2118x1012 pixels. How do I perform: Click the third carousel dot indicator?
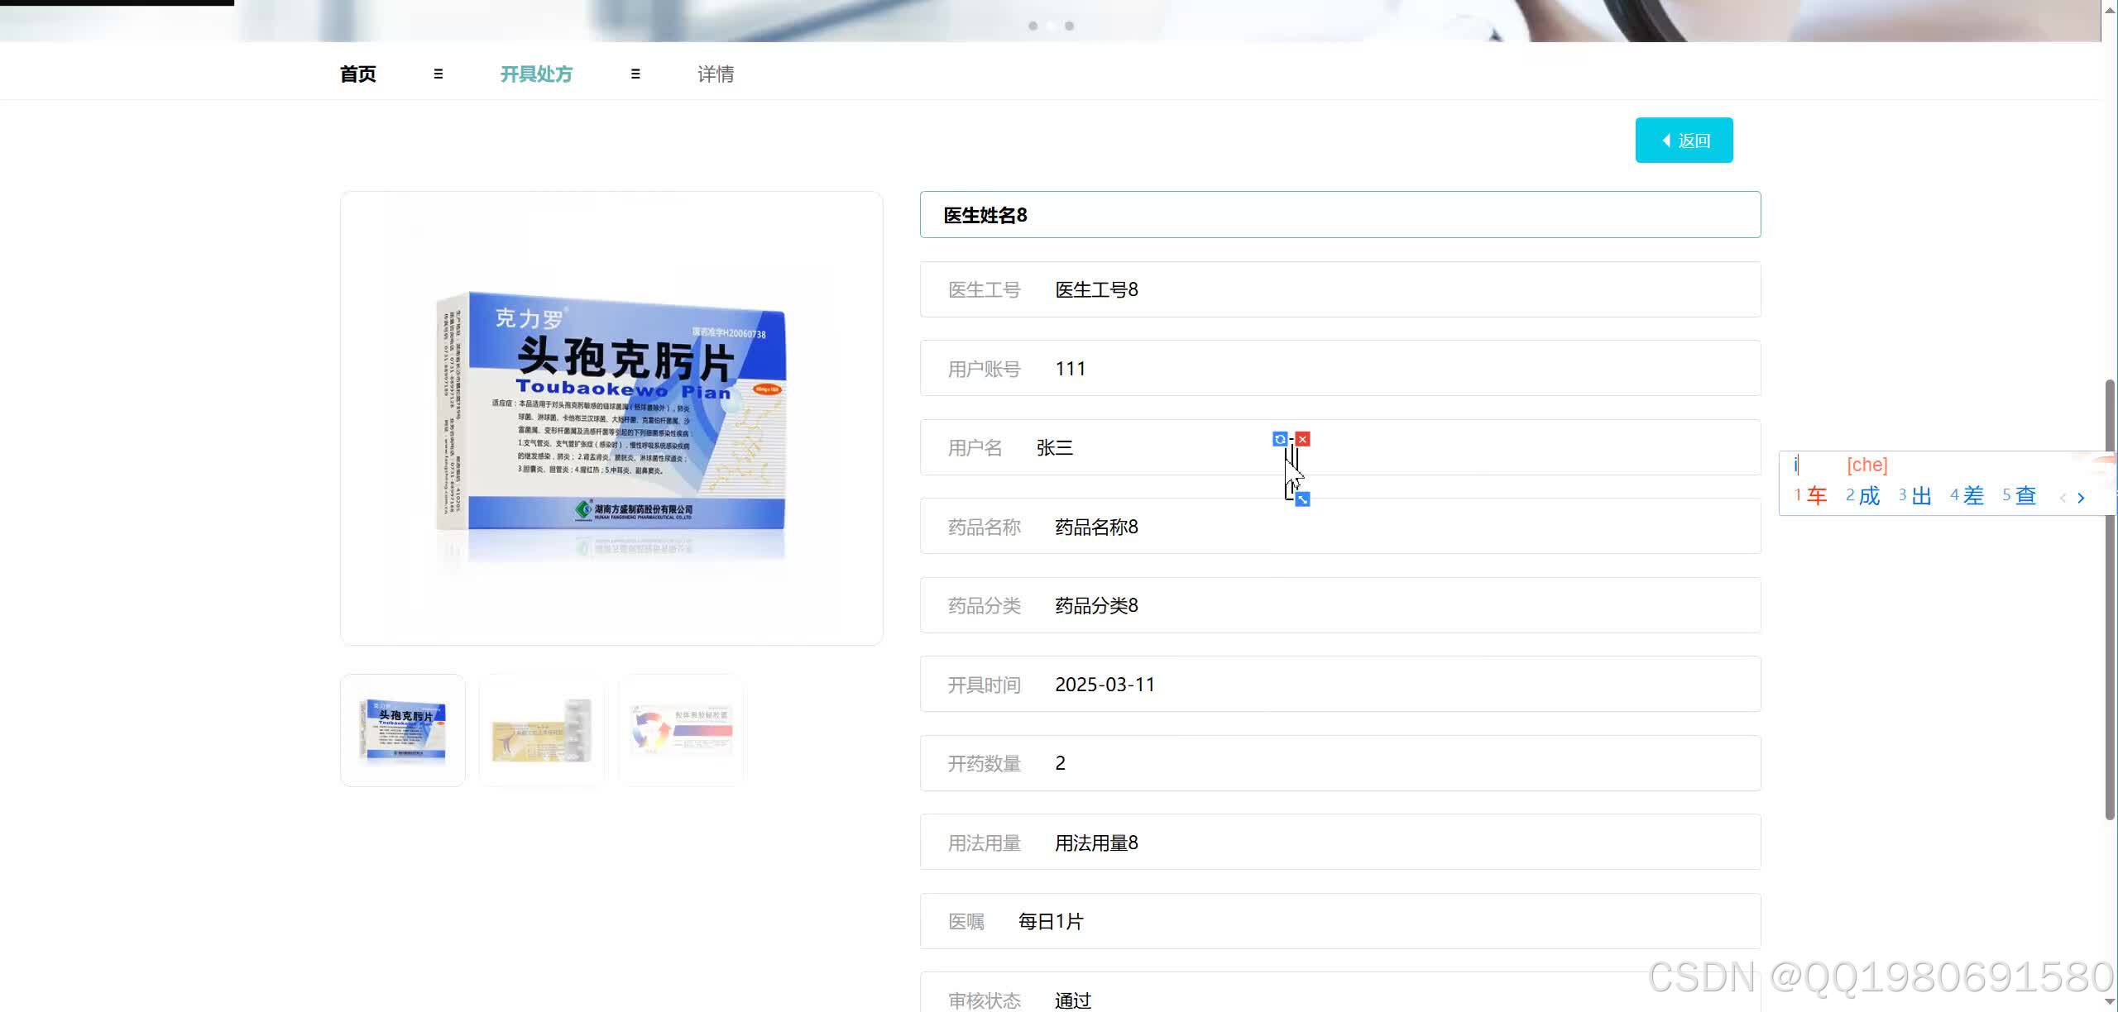tap(1070, 26)
